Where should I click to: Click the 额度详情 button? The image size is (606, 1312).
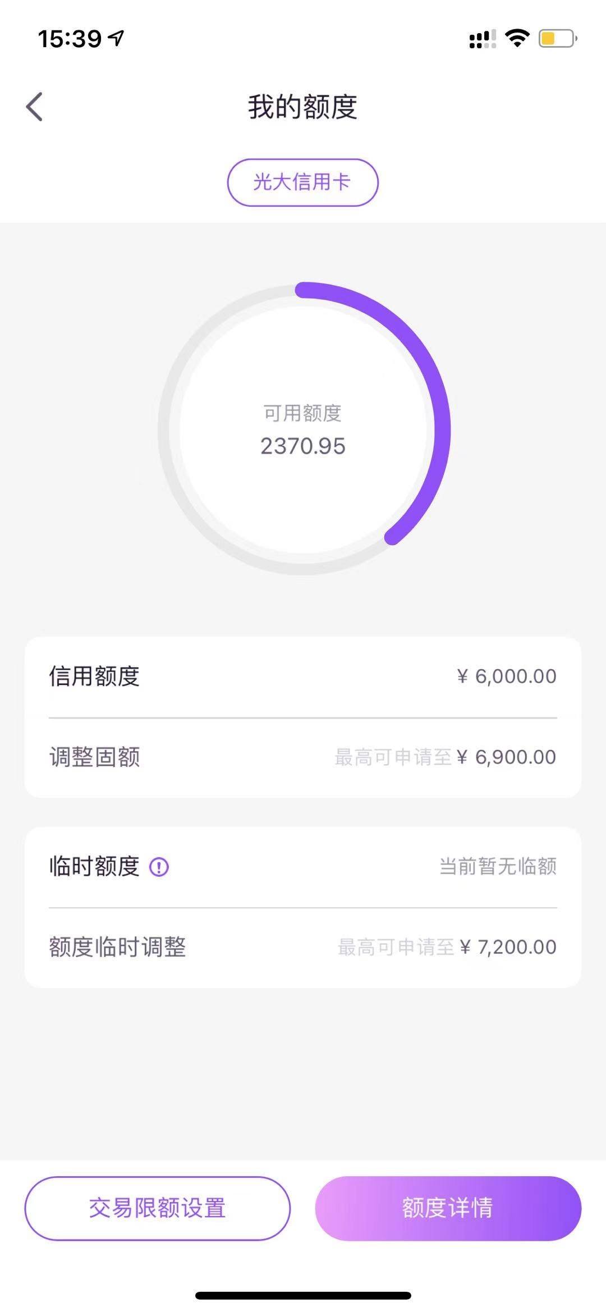tap(448, 1208)
